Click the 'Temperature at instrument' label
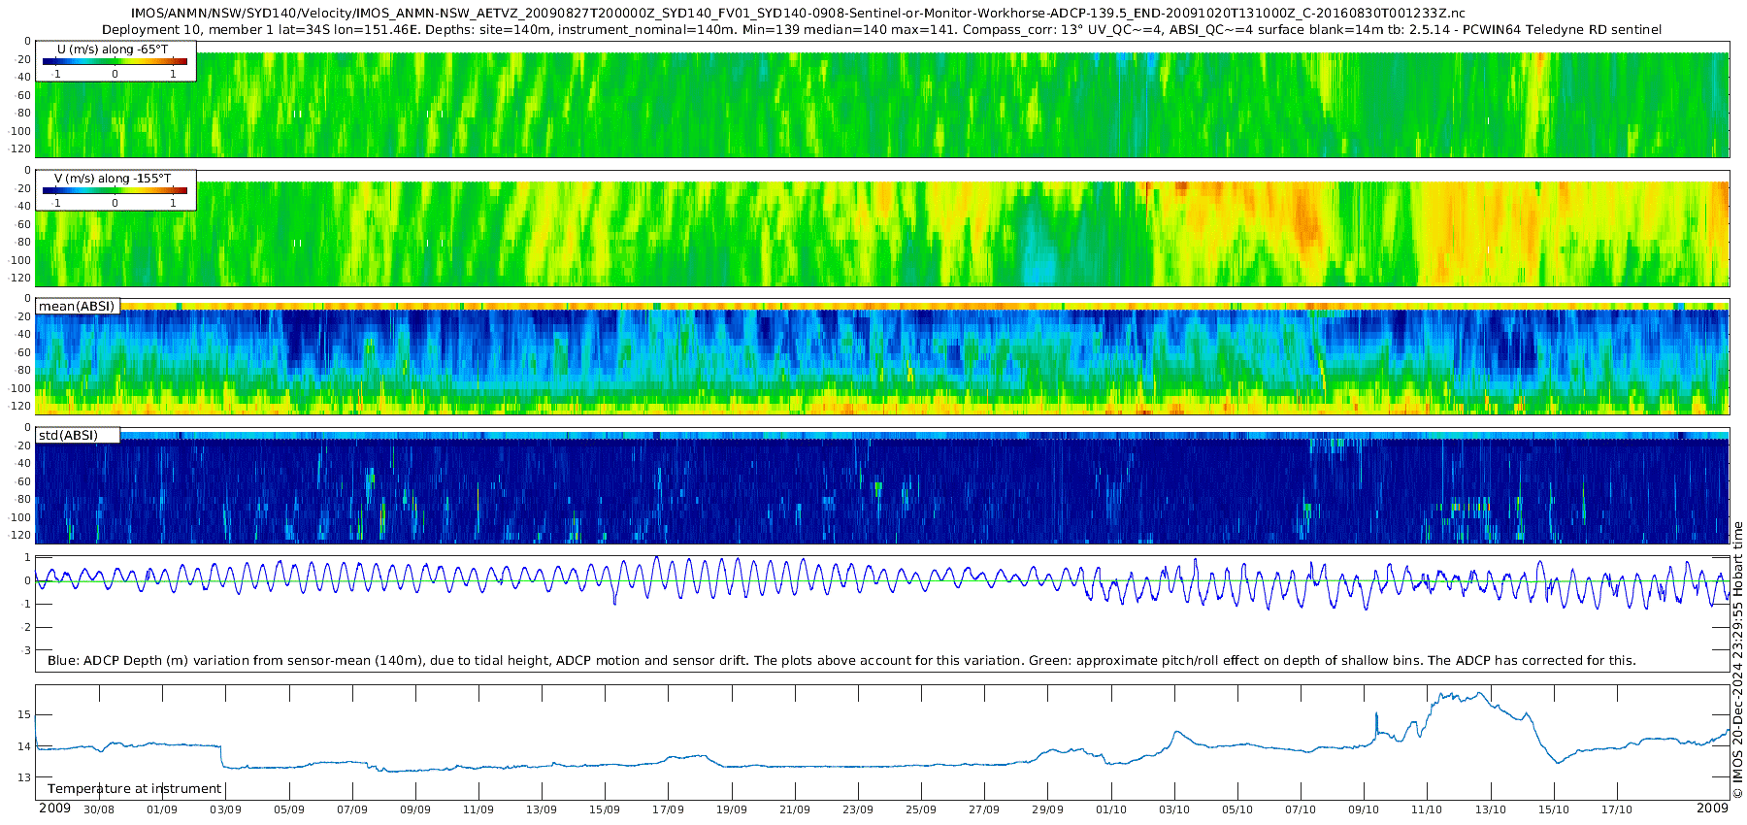1747x825 pixels. coord(135,789)
